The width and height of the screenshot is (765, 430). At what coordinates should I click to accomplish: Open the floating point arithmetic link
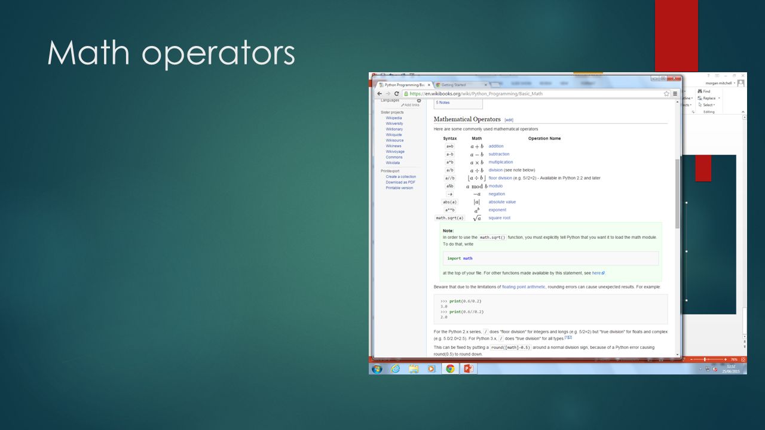tap(524, 287)
